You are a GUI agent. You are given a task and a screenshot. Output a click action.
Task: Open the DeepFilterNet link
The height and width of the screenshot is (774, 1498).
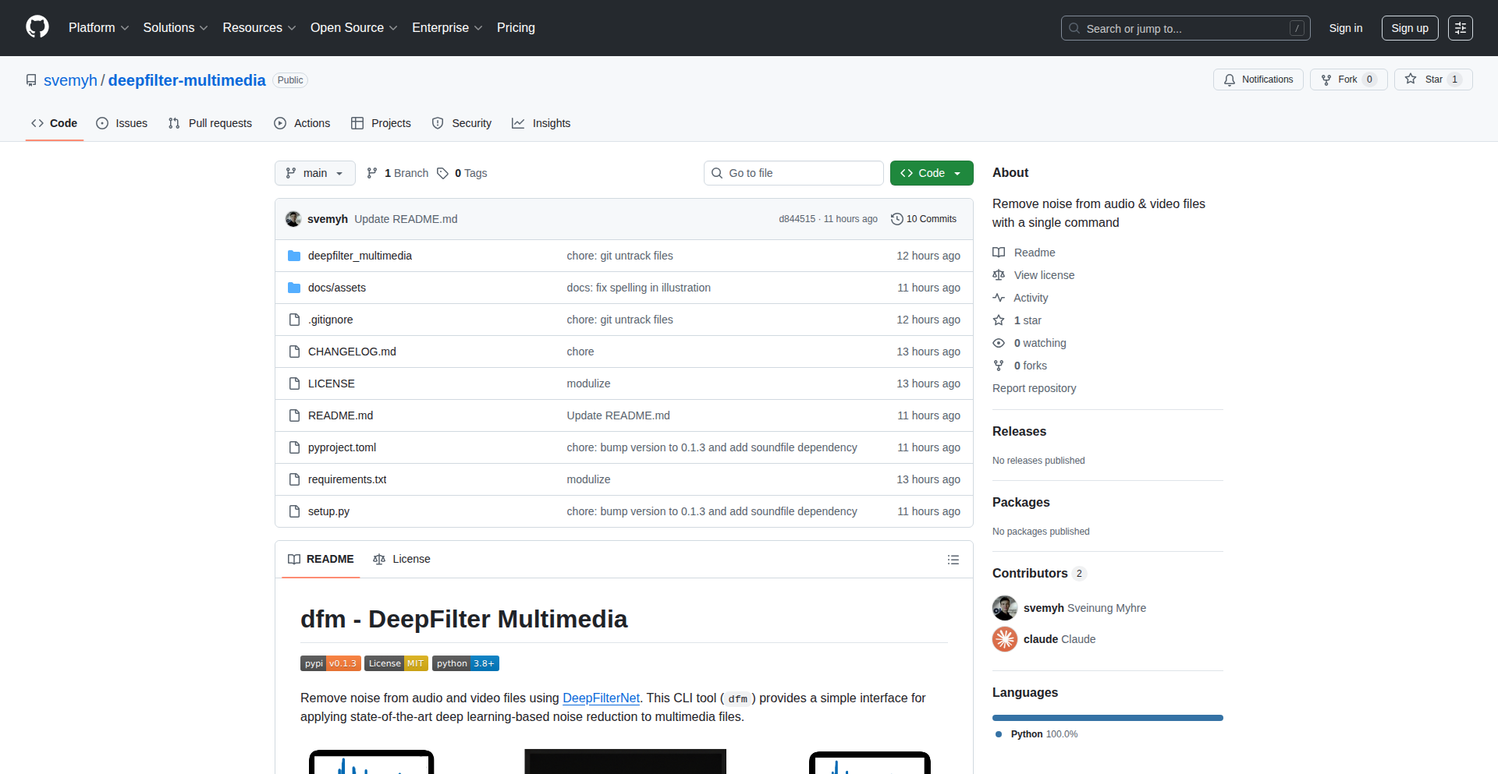[601, 698]
